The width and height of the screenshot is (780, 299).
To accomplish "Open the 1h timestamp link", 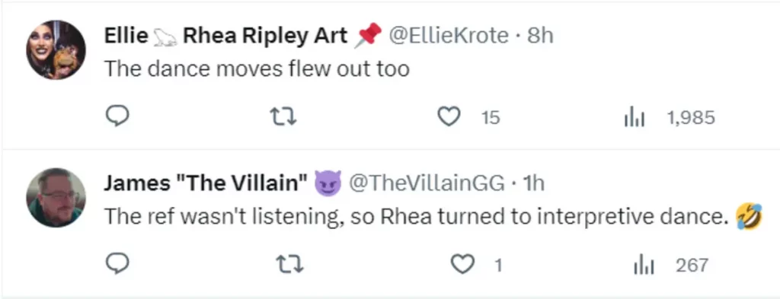I will click(x=532, y=184).
